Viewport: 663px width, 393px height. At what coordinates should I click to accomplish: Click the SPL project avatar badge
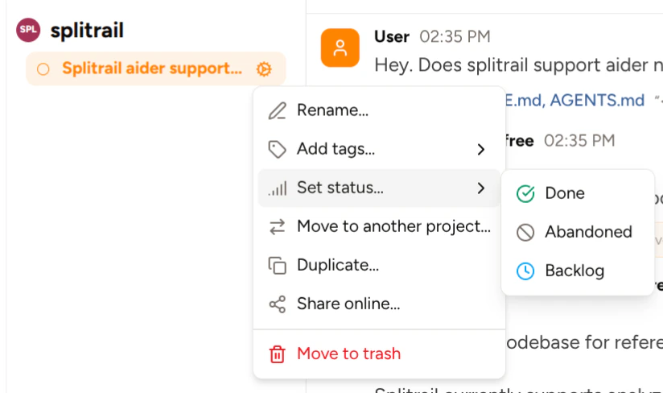pyautogui.click(x=28, y=30)
